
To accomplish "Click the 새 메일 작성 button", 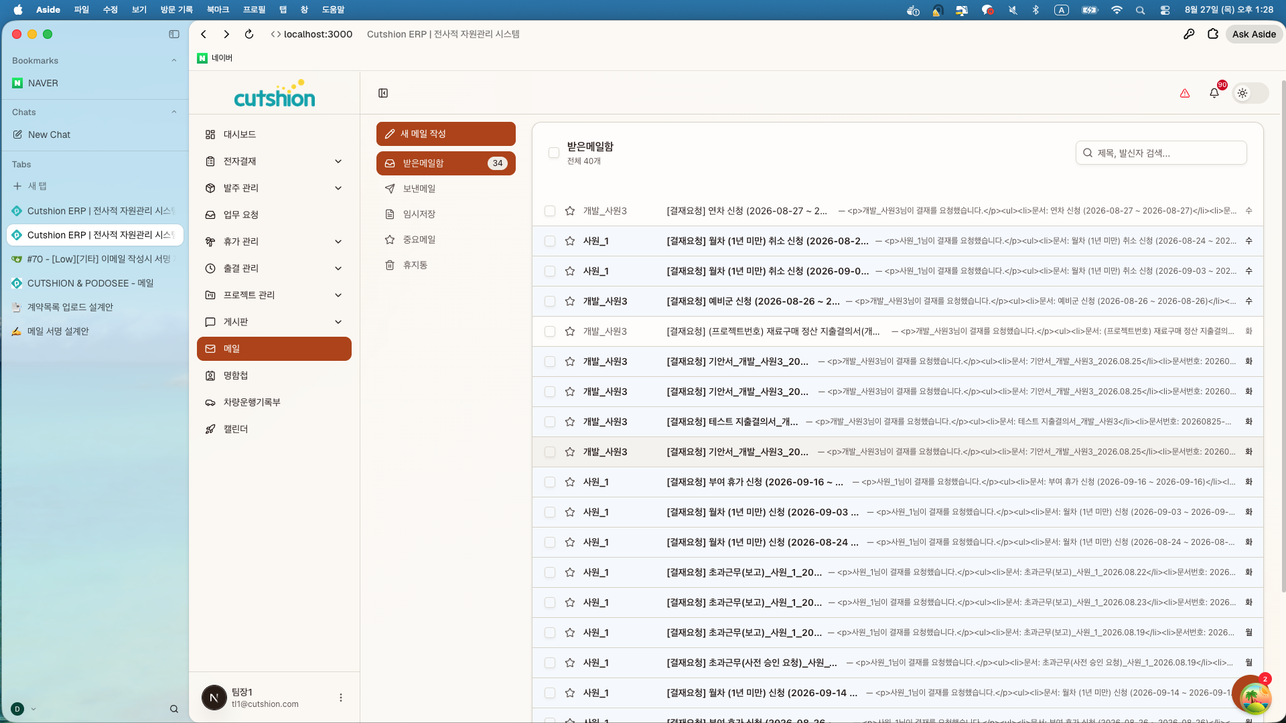I will click(x=445, y=134).
